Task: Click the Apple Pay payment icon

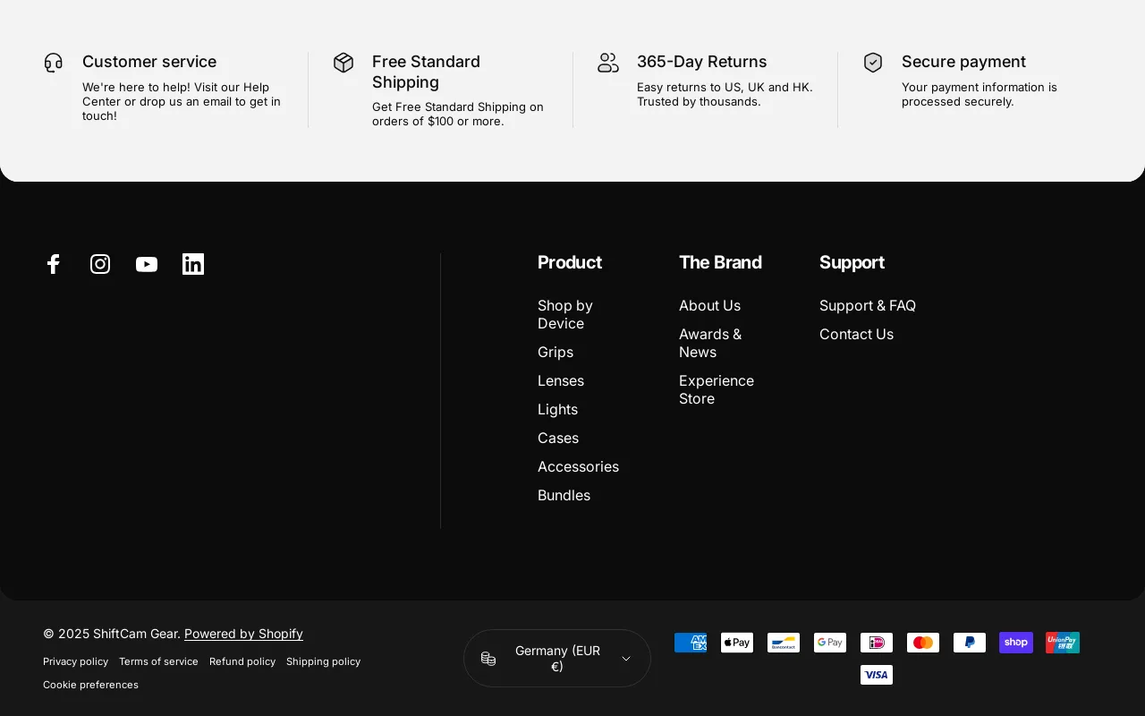Action: click(x=737, y=643)
